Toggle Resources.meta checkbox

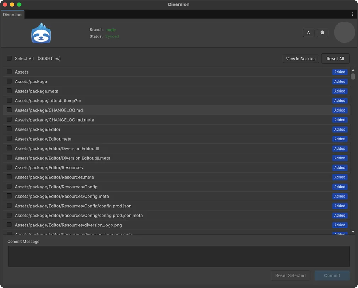pyautogui.click(x=9, y=177)
